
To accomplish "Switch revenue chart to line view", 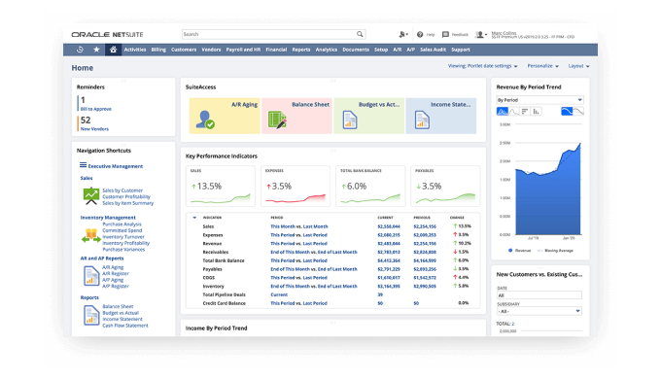I will [513, 112].
